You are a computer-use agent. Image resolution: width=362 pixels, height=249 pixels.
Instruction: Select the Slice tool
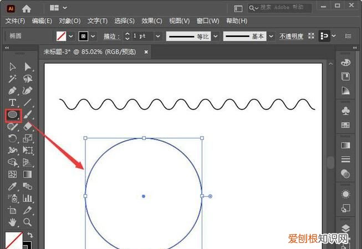28,210
